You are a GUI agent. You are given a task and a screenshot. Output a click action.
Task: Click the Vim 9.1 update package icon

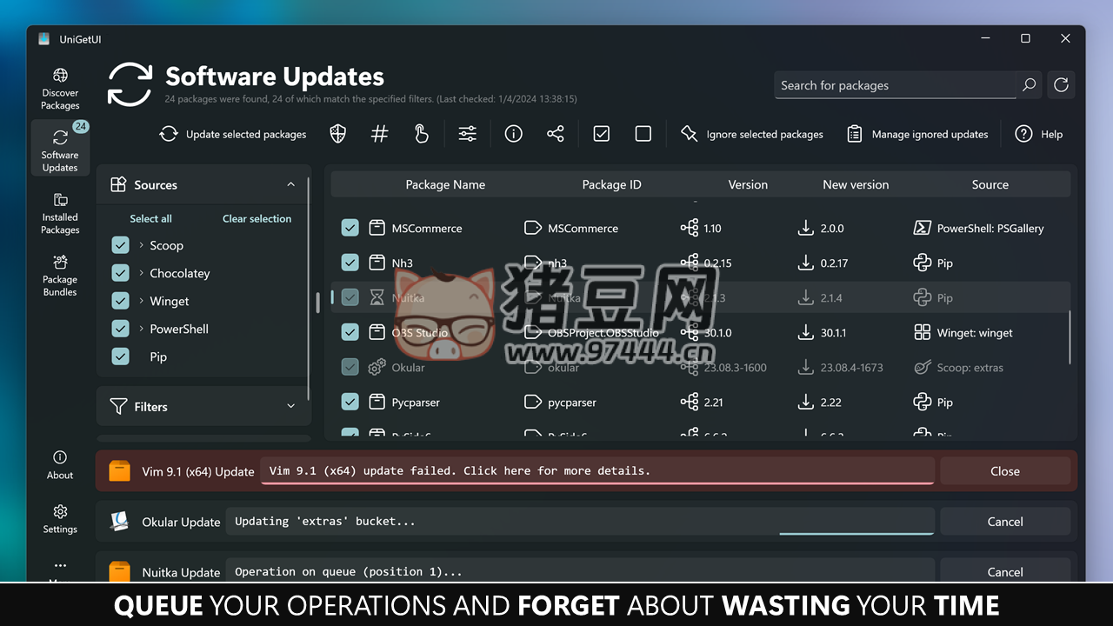(x=119, y=470)
